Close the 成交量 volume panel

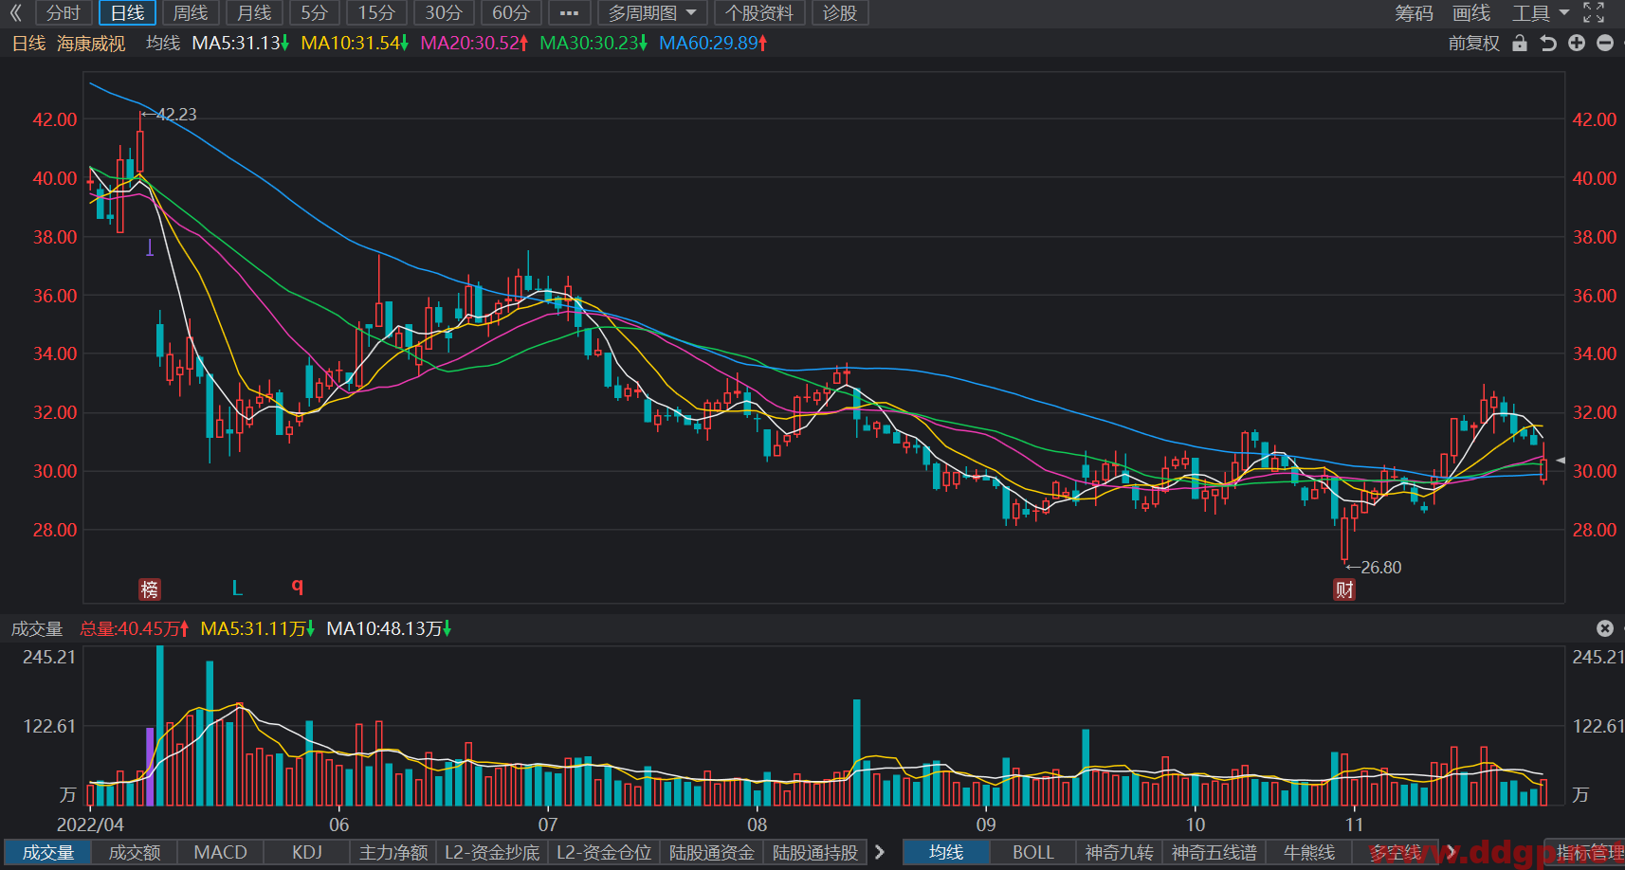tap(1605, 628)
